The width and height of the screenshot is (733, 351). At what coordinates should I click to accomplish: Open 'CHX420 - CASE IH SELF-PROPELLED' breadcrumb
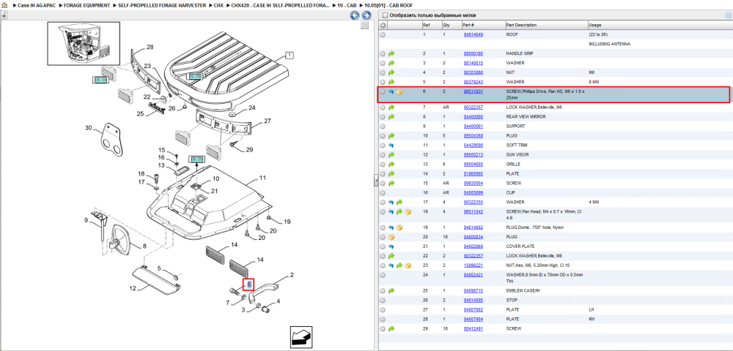pos(279,6)
